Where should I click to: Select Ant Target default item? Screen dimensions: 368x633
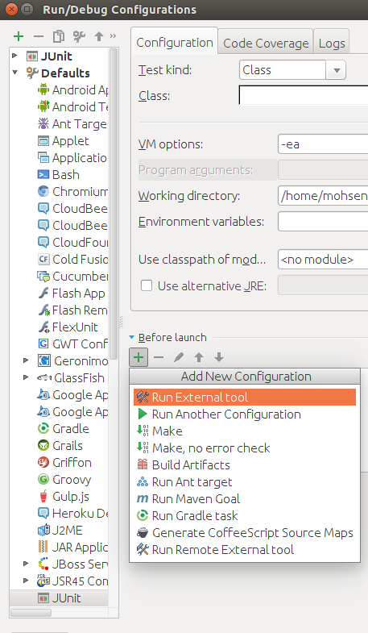pos(72,123)
